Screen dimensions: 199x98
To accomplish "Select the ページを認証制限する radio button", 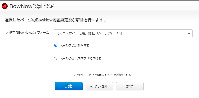I will (x=55, y=46).
